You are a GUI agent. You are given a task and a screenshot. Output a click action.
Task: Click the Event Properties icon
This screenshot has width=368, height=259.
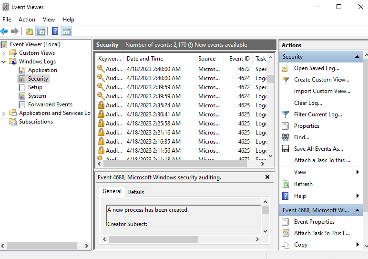pos(286,222)
